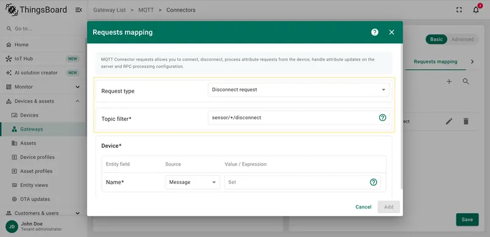
Task: Delete the mapping row trash icon
Action: 466,122
